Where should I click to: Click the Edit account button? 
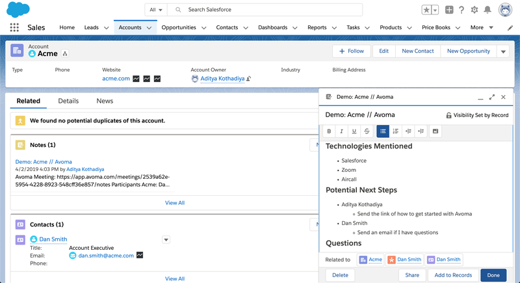point(383,51)
